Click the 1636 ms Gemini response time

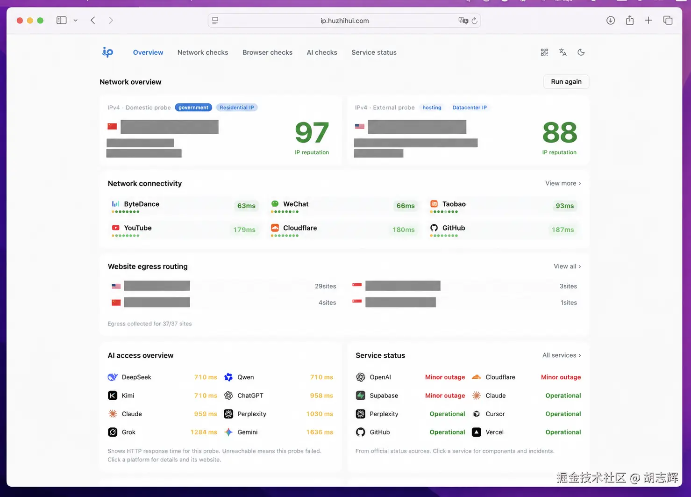tap(320, 432)
